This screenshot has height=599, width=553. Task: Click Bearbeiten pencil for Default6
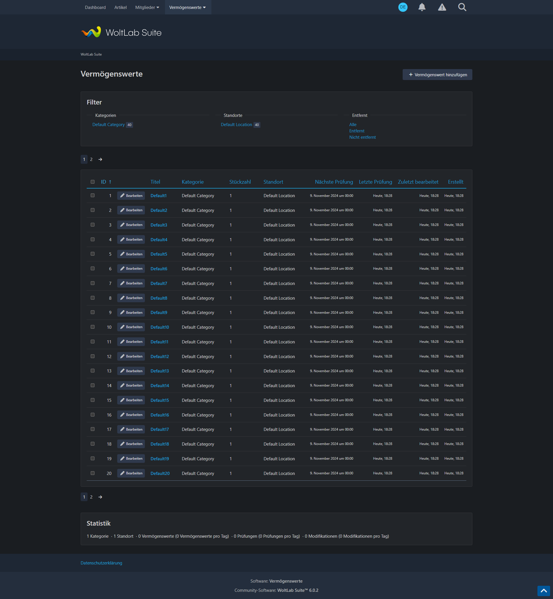131,269
